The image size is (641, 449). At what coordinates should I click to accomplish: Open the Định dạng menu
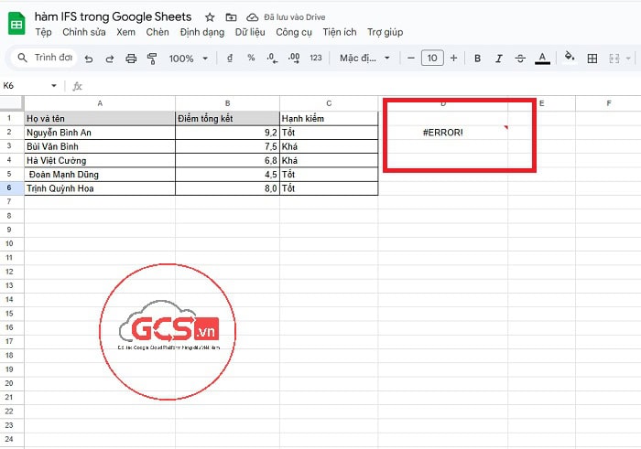click(201, 32)
